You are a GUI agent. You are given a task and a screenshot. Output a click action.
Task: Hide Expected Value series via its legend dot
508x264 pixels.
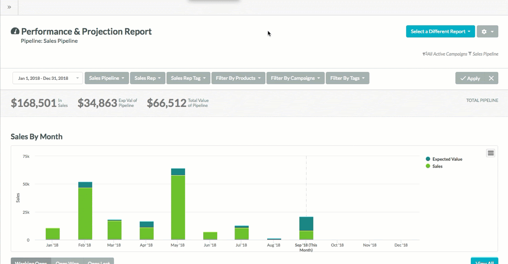tap(428, 159)
